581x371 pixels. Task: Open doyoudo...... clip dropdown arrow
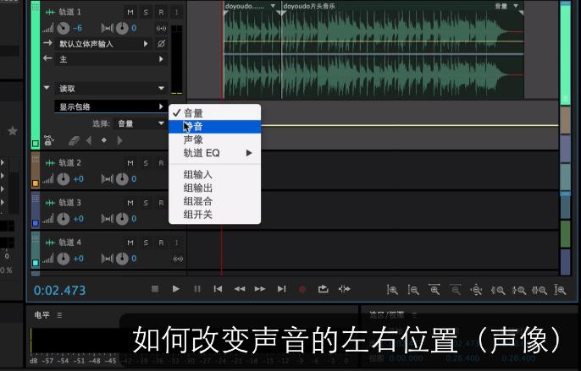coord(273,6)
